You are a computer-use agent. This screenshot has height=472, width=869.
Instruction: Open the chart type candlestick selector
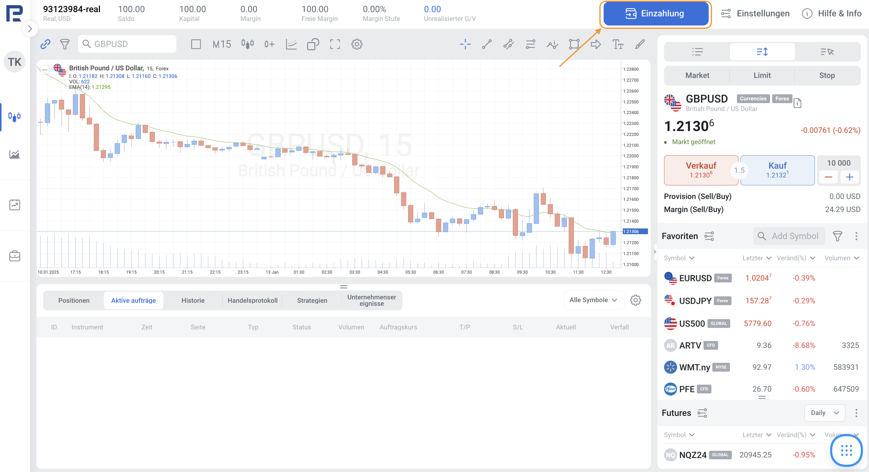tap(247, 44)
